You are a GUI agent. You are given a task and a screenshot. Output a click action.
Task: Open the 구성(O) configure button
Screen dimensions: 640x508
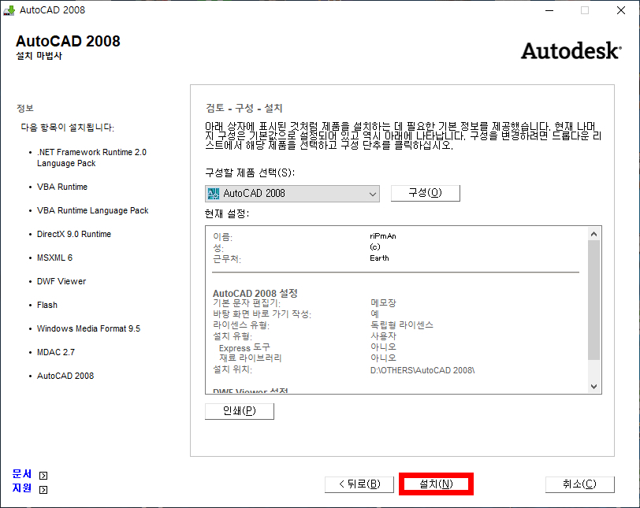click(x=426, y=193)
